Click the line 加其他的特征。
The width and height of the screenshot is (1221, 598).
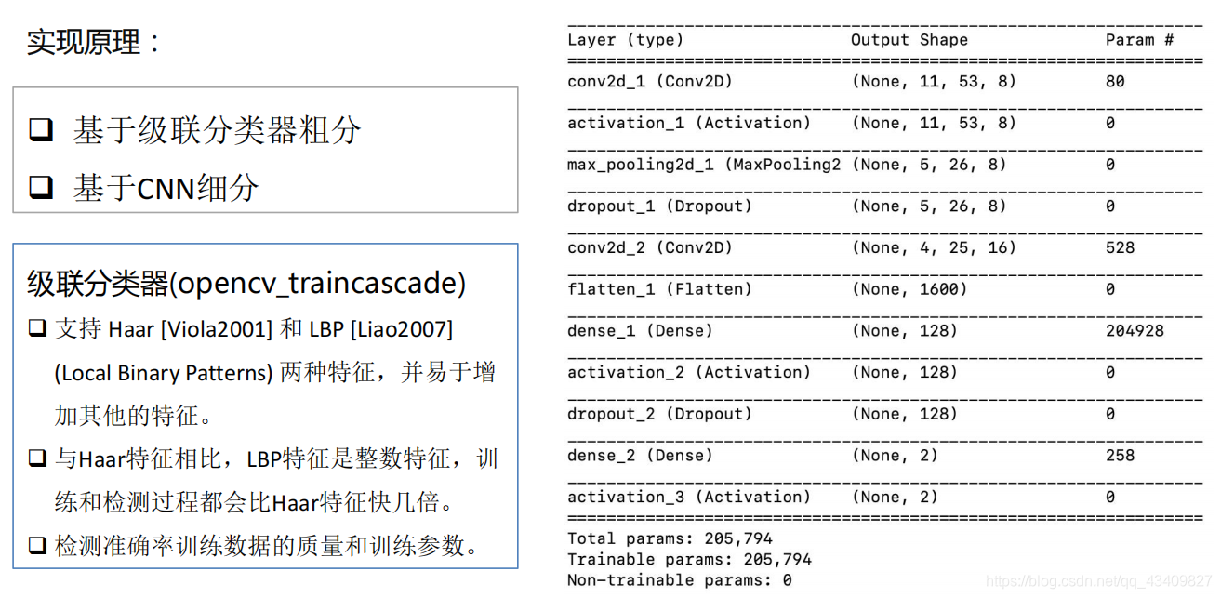point(138,416)
